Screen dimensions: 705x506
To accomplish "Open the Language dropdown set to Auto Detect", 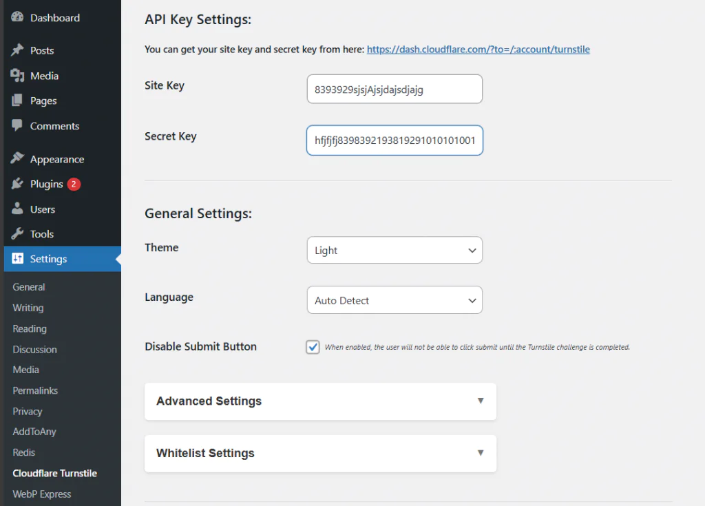I will [x=394, y=300].
